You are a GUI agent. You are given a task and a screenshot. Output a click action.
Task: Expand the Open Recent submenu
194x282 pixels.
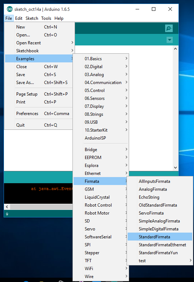pos(39,43)
